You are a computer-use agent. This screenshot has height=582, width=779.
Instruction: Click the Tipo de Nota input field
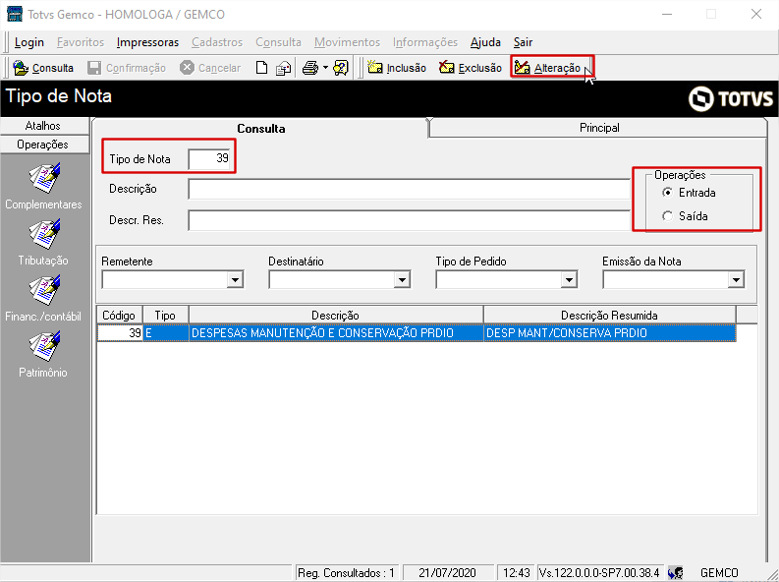[x=209, y=158]
